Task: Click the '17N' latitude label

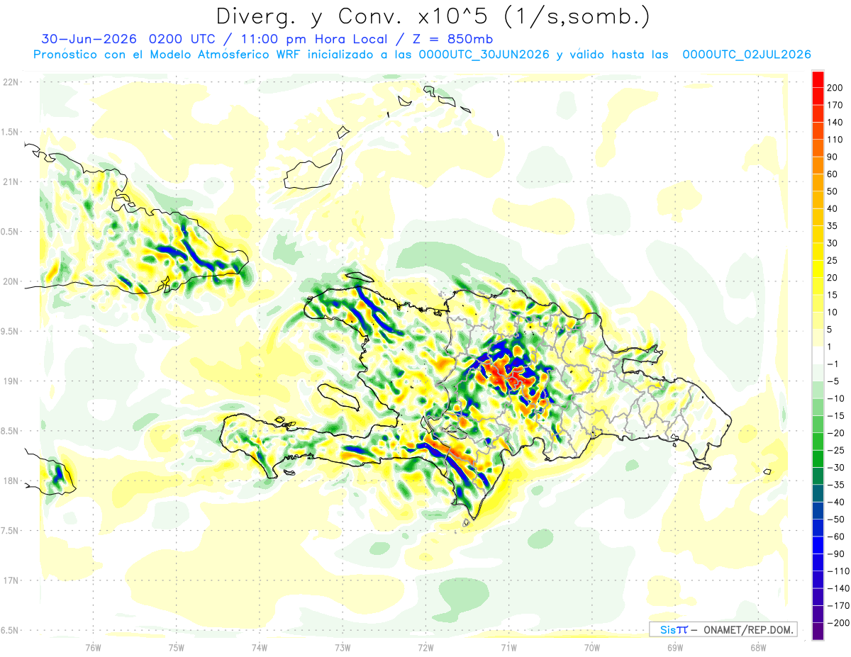Action: (x=11, y=580)
